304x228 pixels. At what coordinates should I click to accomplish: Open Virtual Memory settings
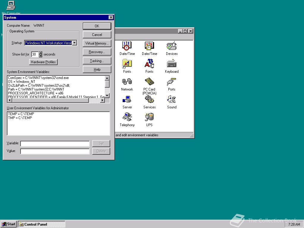point(97,43)
